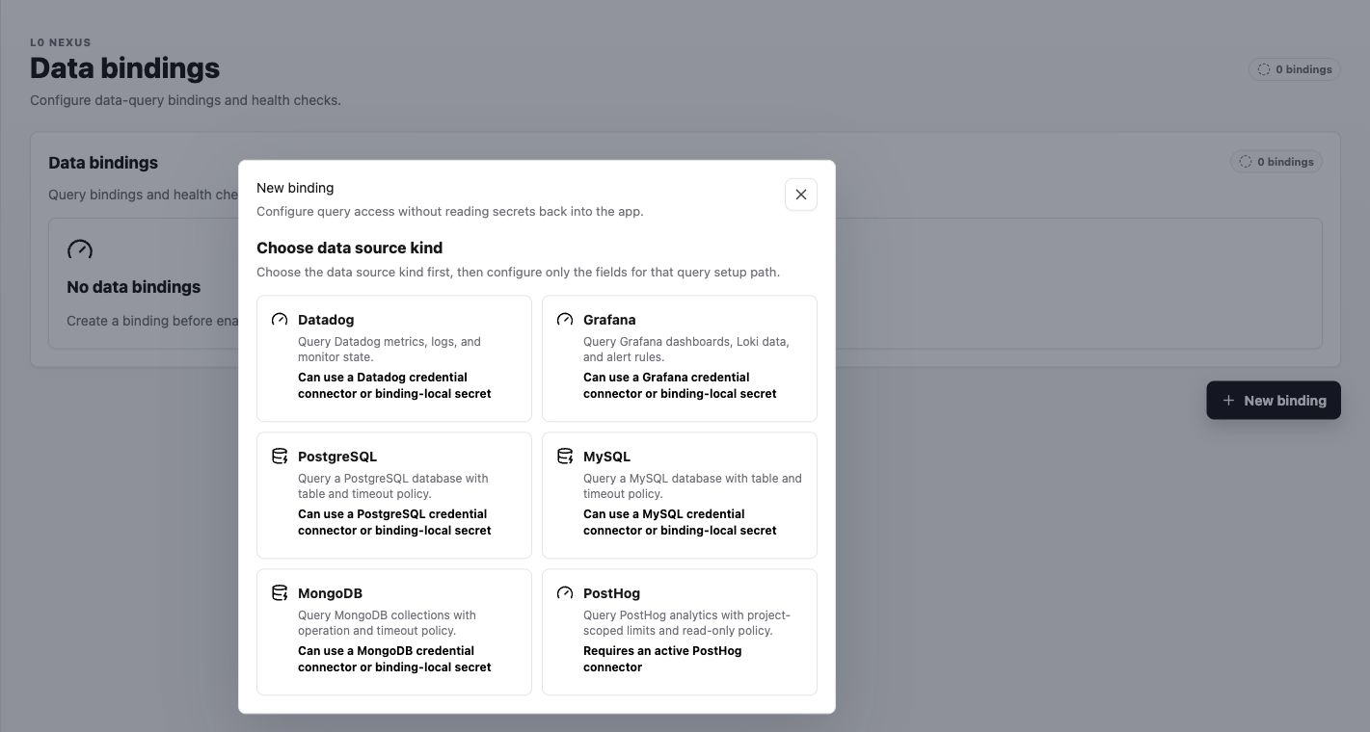
Task: Click the top-right 0 bindings badge
Action: (1294, 69)
